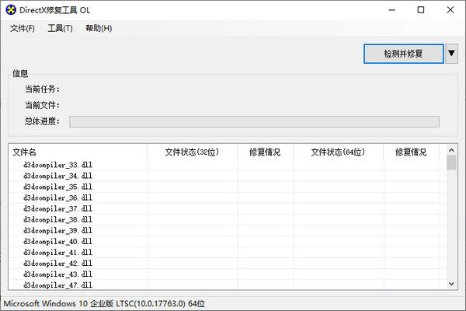Expand the dropdown arrow beside 检测并修复
Image resolution: width=466 pixels, height=311 pixels.
[451, 54]
